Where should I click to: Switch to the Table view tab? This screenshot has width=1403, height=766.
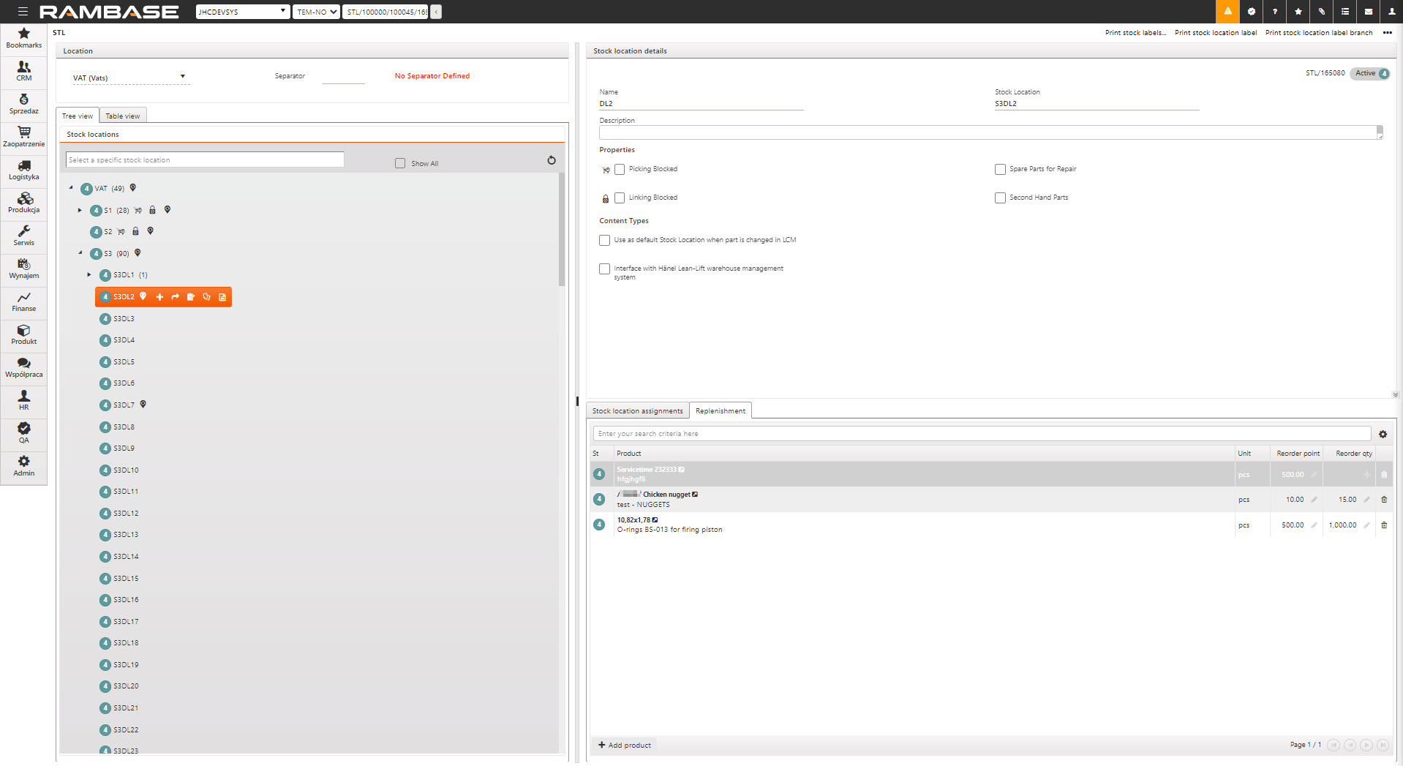122,116
